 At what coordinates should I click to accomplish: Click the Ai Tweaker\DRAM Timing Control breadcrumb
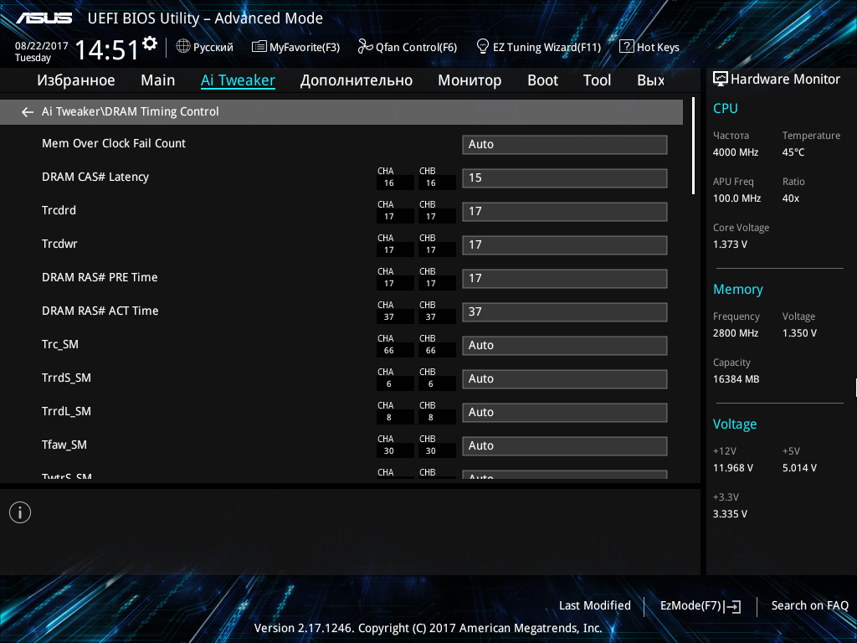point(130,111)
